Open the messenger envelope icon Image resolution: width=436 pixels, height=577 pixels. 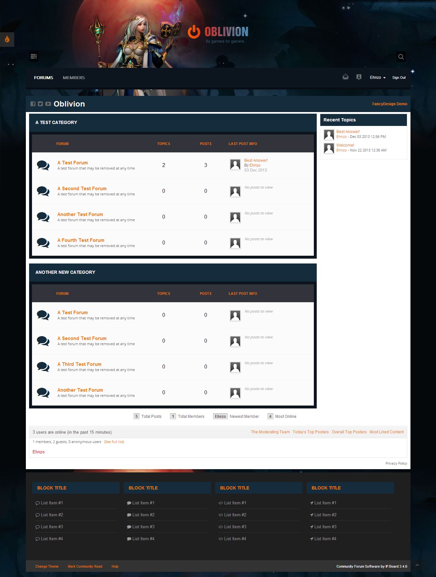pyautogui.click(x=346, y=77)
